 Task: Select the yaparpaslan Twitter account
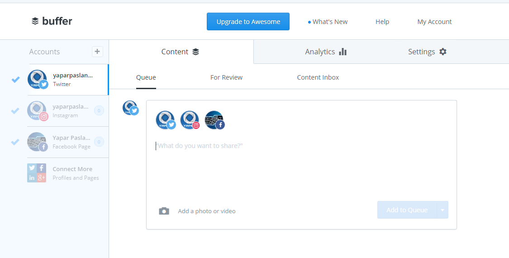pos(68,80)
